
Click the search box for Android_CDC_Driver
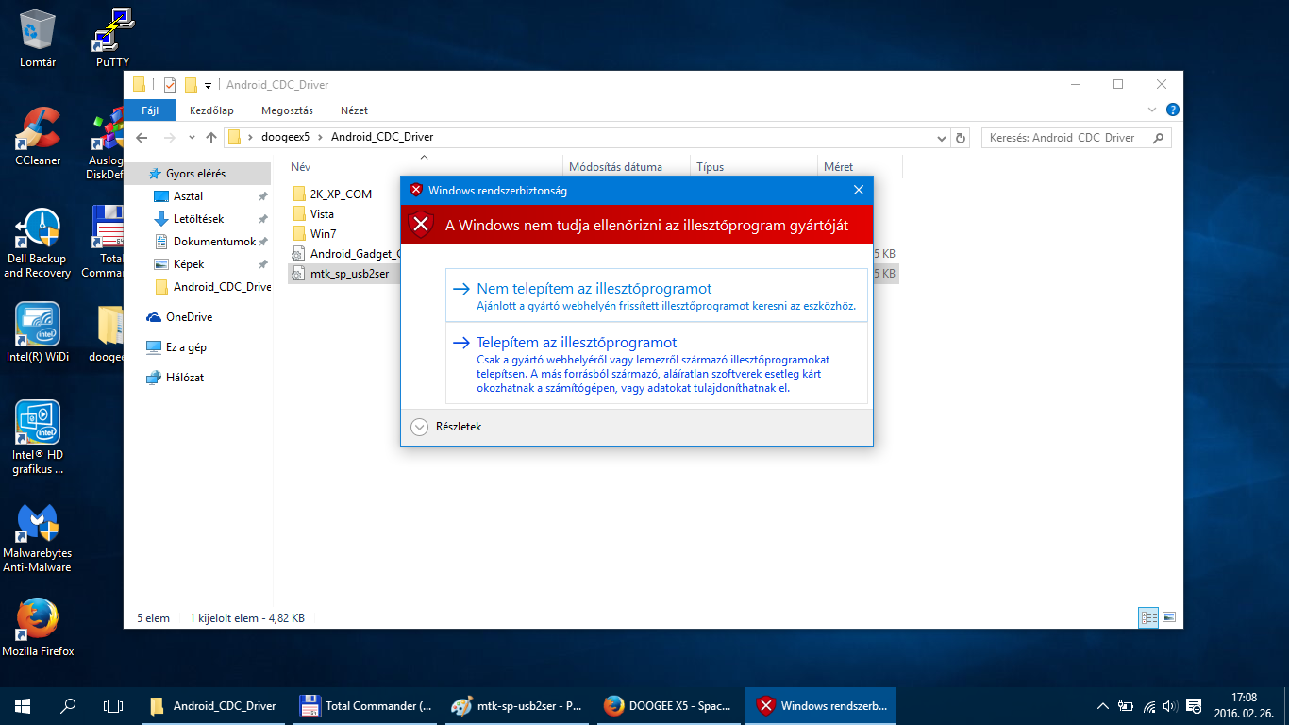(1066, 138)
